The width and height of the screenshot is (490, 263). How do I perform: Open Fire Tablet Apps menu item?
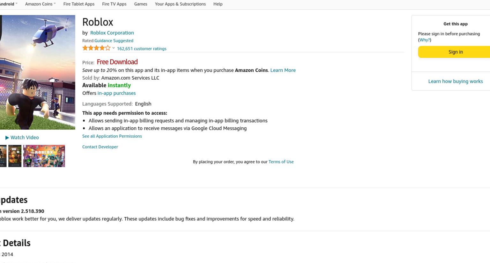[x=79, y=4]
